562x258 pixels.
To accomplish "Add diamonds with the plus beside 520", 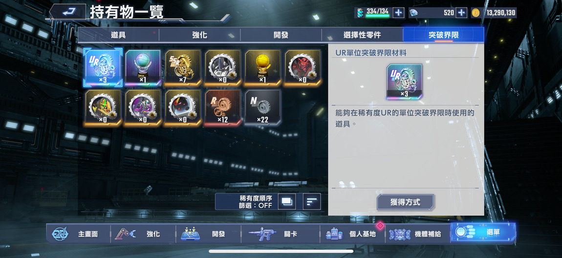I will click(x=461, y=13).
